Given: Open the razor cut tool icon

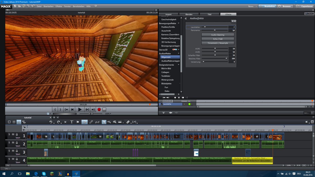Looking at the screenshot, I should coord(128,122).
